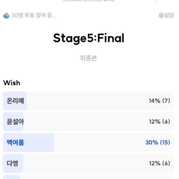Viewport: 179px width, 179px height.
Task: Click 온리에's progress bar fill
Action: coord(15,101)
